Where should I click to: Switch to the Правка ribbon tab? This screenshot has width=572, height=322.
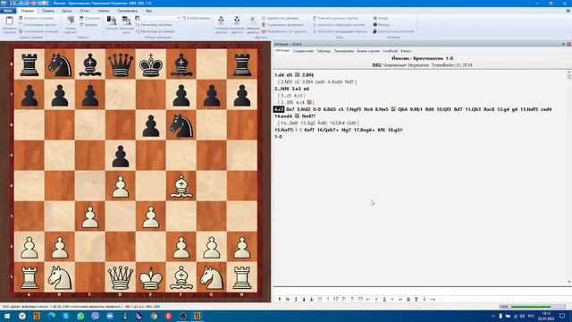(47, 11)
